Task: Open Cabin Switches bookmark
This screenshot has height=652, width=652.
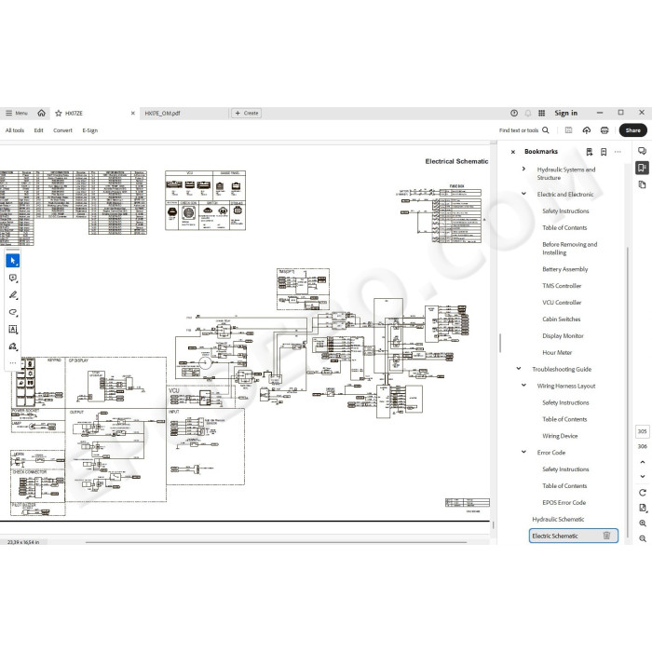Action: click(562, 319)
